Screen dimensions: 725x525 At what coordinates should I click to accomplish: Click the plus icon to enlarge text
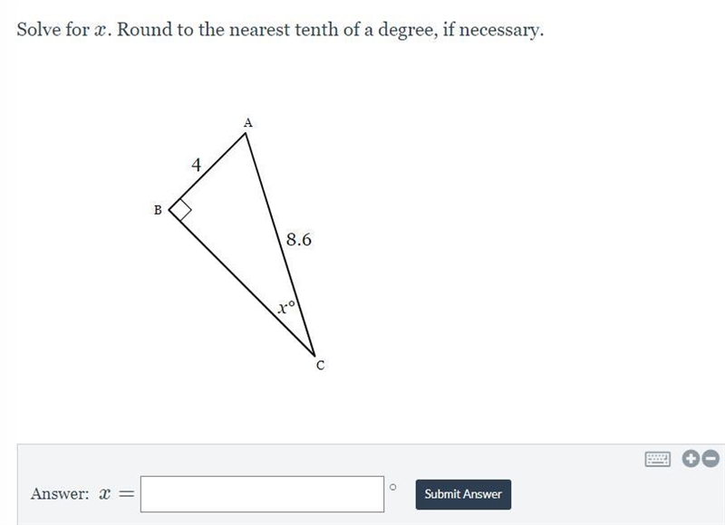[x=691, y=459]
